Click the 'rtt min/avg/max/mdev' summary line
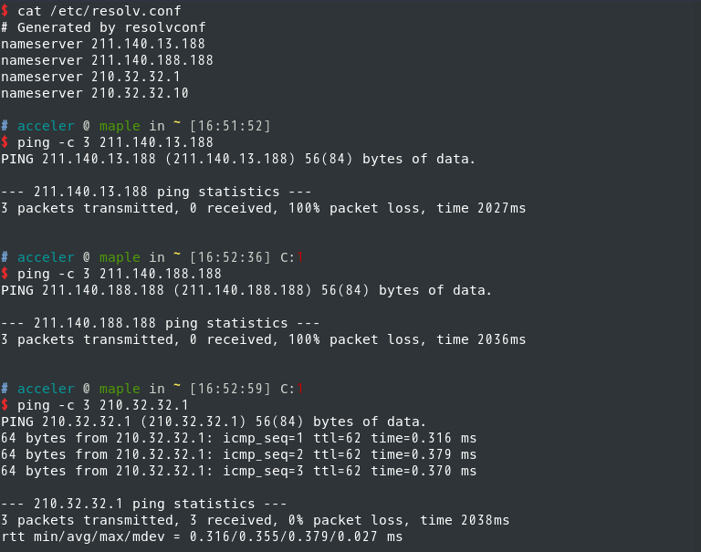The image size is (701, 552). tap(202, 536)
